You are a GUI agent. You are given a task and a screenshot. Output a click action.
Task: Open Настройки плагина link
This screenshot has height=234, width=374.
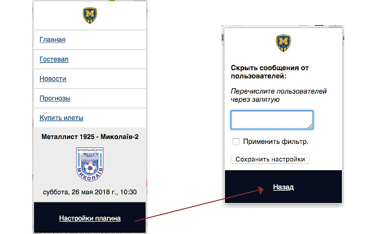click(x=90, y=218)
